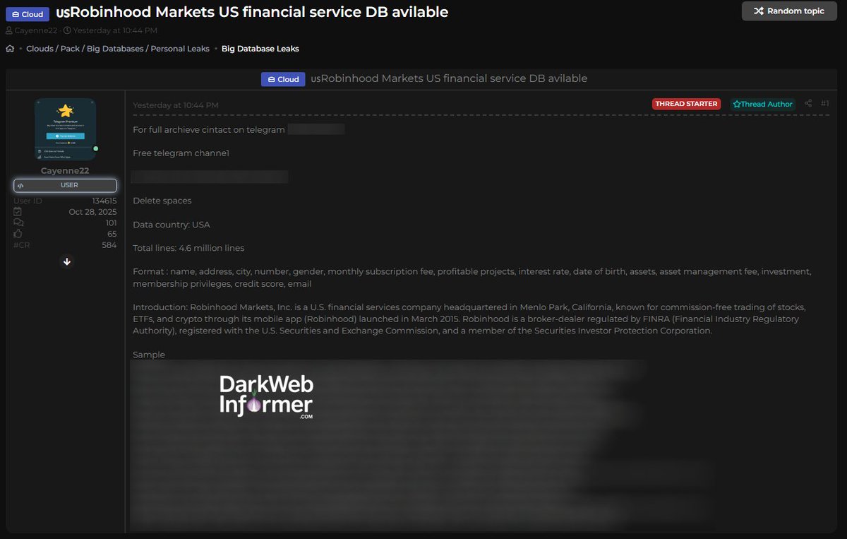Click the message count 101
Image resolution: width=847 pixels, height=539 pixels.
click(111, 223)
